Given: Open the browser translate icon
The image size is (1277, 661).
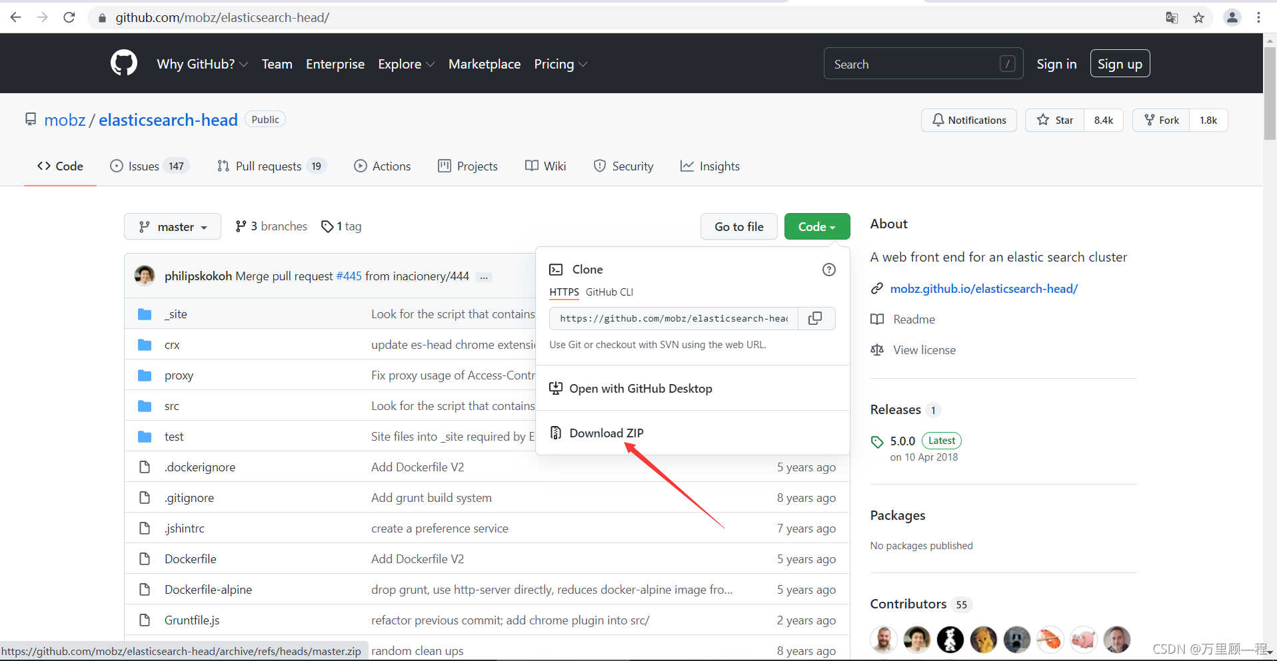Looking at the screenshot, I should [1172, 18].
